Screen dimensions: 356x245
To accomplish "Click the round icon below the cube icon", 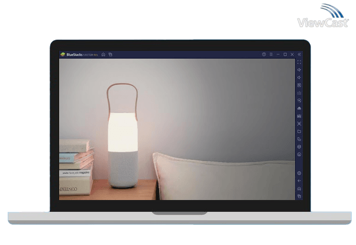I will 299,154.
